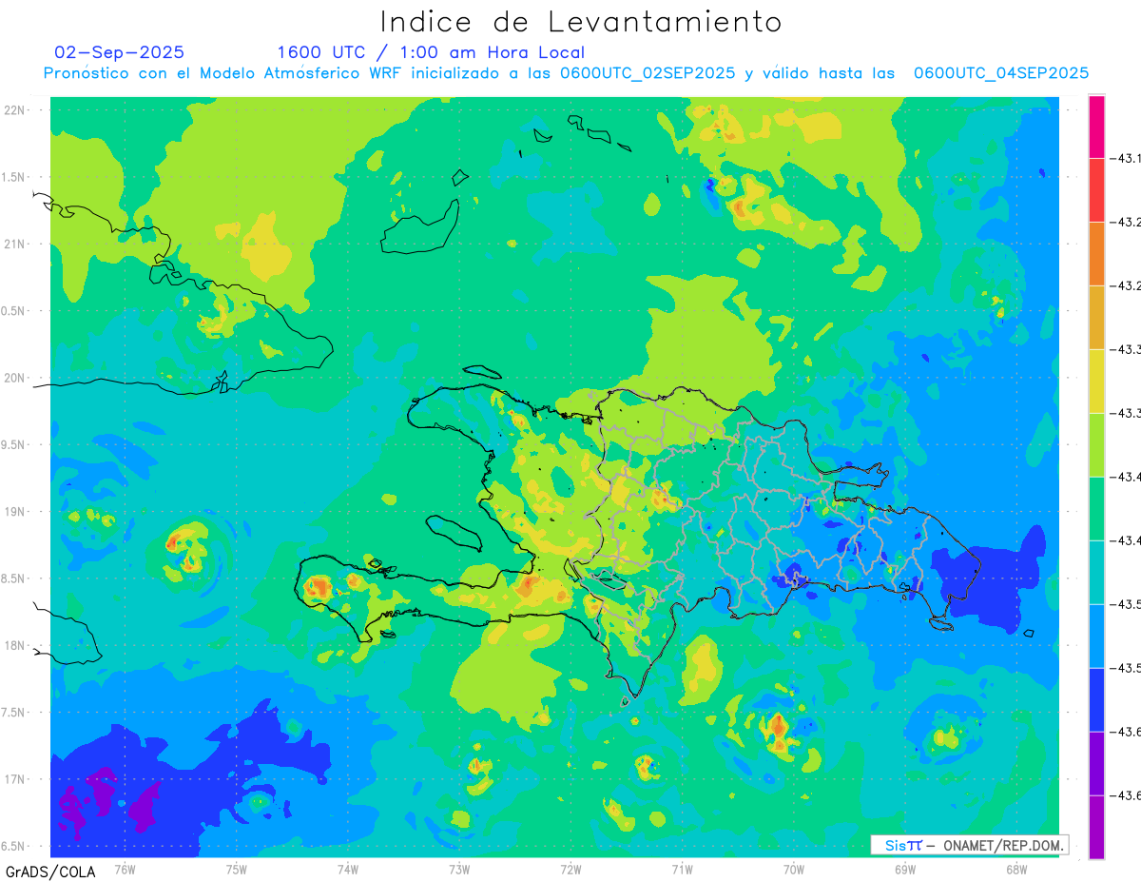Viewport: 1141px width, 882px height.
Task: Click the title 'Indice de Levantamiento'
Action: coord(581,21)
